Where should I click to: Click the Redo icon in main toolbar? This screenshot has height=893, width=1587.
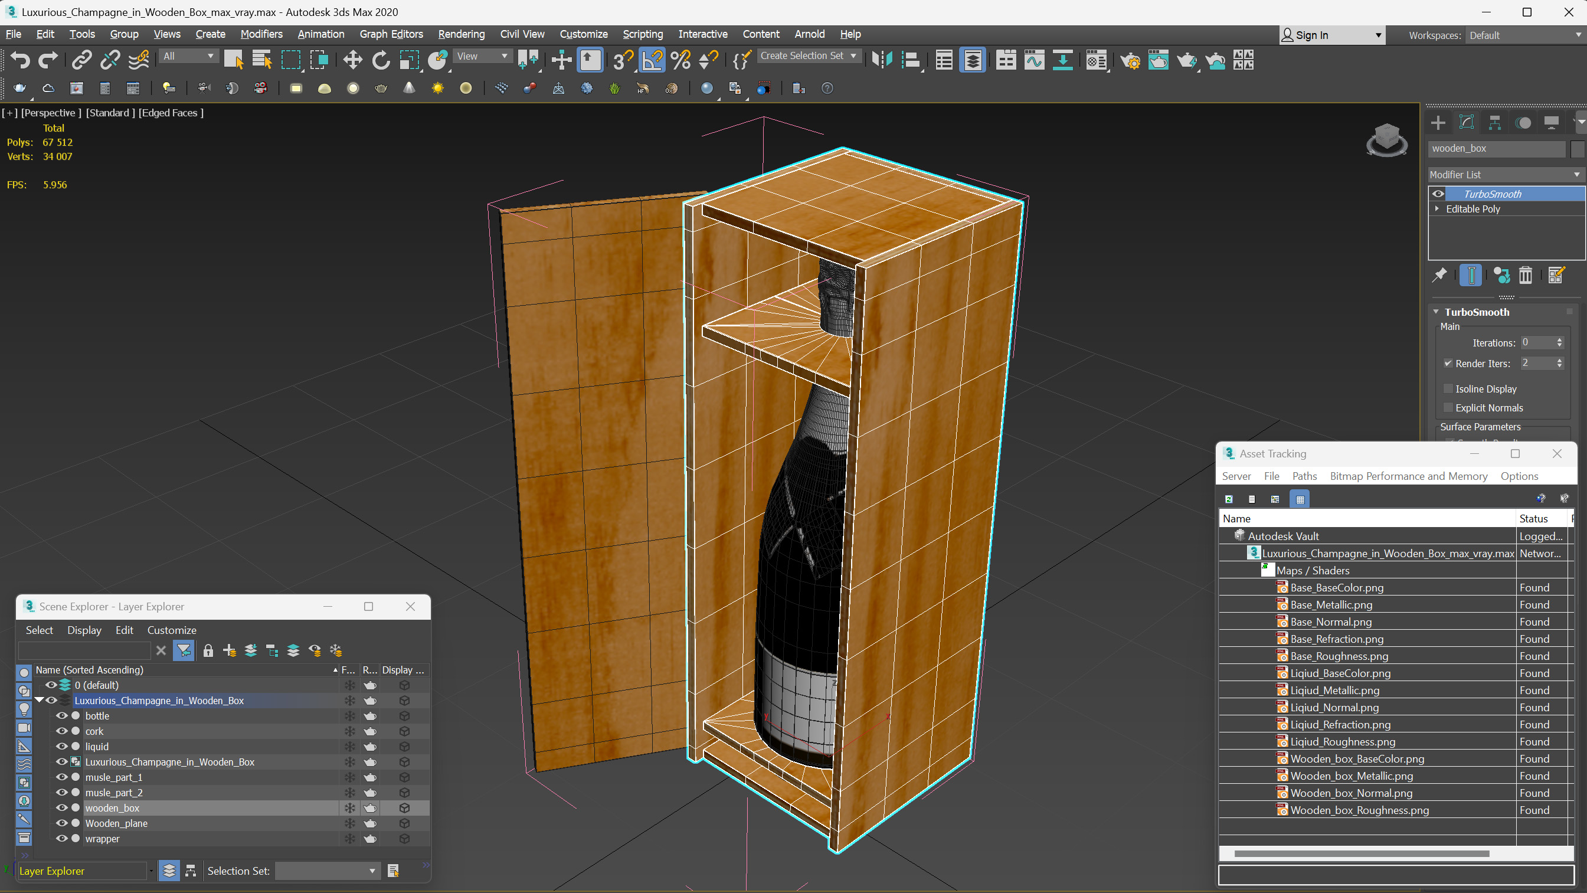coord(47,60)
